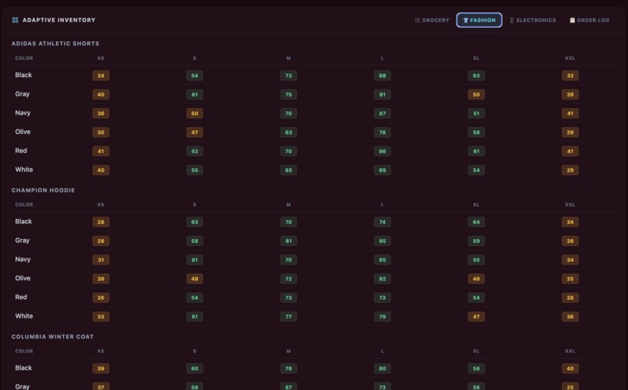Click the XS column header in Columbia Coat
Image resolution: width=628 pixels, height=390 pixels.
(x=101, y=351)
